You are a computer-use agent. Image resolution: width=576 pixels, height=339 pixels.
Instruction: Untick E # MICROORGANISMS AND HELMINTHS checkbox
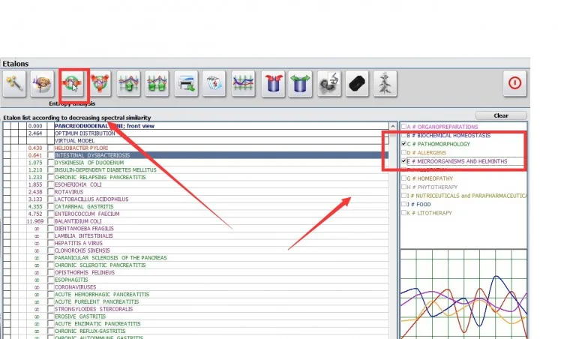[x=403, y=160]
